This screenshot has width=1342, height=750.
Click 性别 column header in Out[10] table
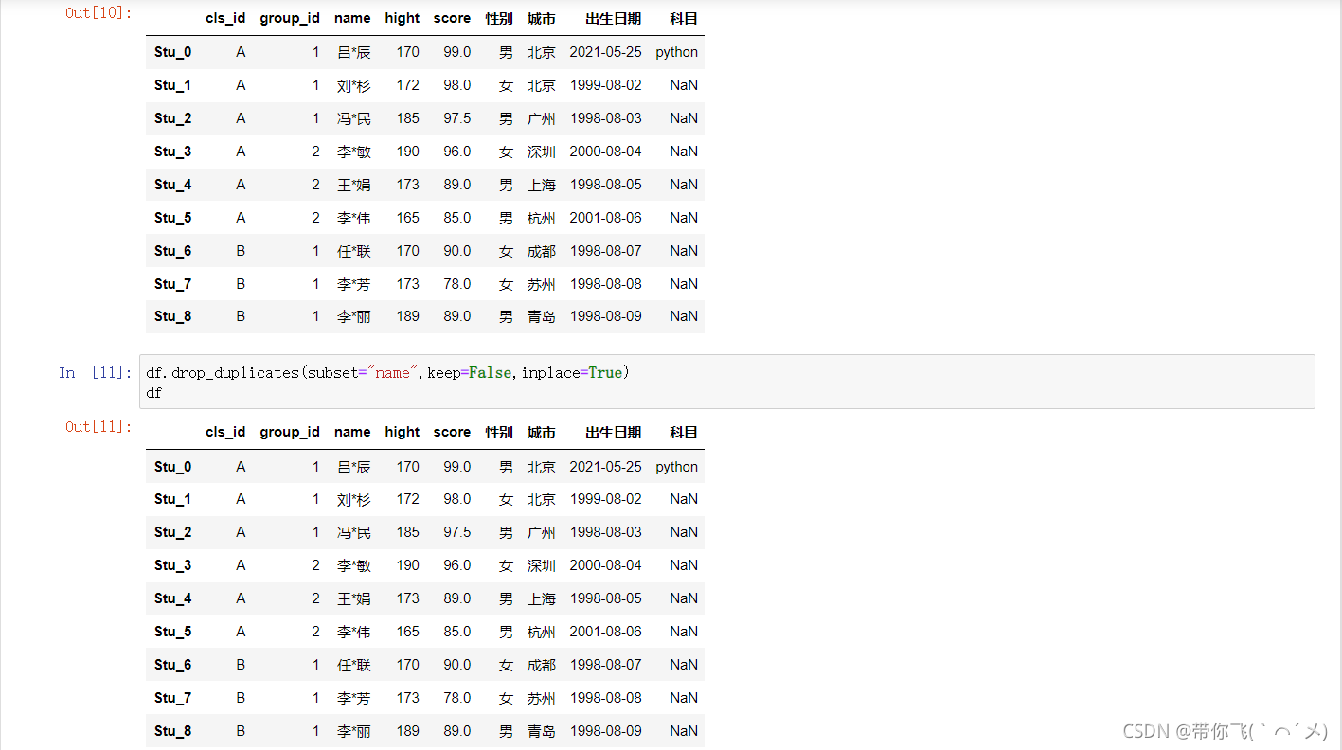point(499,18)
